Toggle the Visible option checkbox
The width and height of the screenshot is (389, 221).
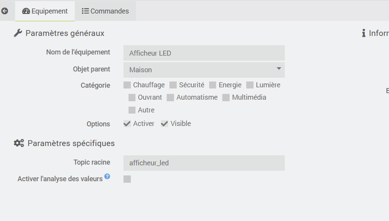click(165, 124)
